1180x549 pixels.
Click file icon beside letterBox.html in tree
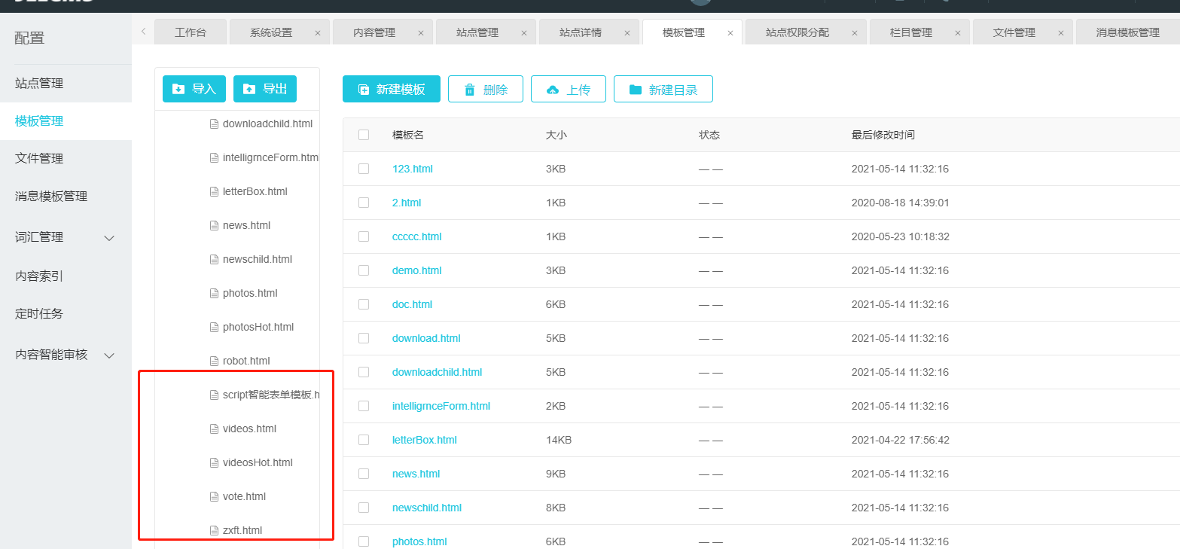tap(214, 191)
